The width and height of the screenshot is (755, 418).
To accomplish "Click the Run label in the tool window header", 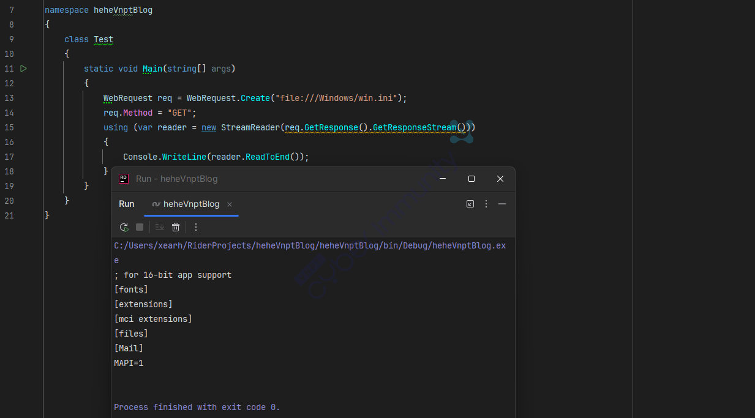I will pos(126,204).
